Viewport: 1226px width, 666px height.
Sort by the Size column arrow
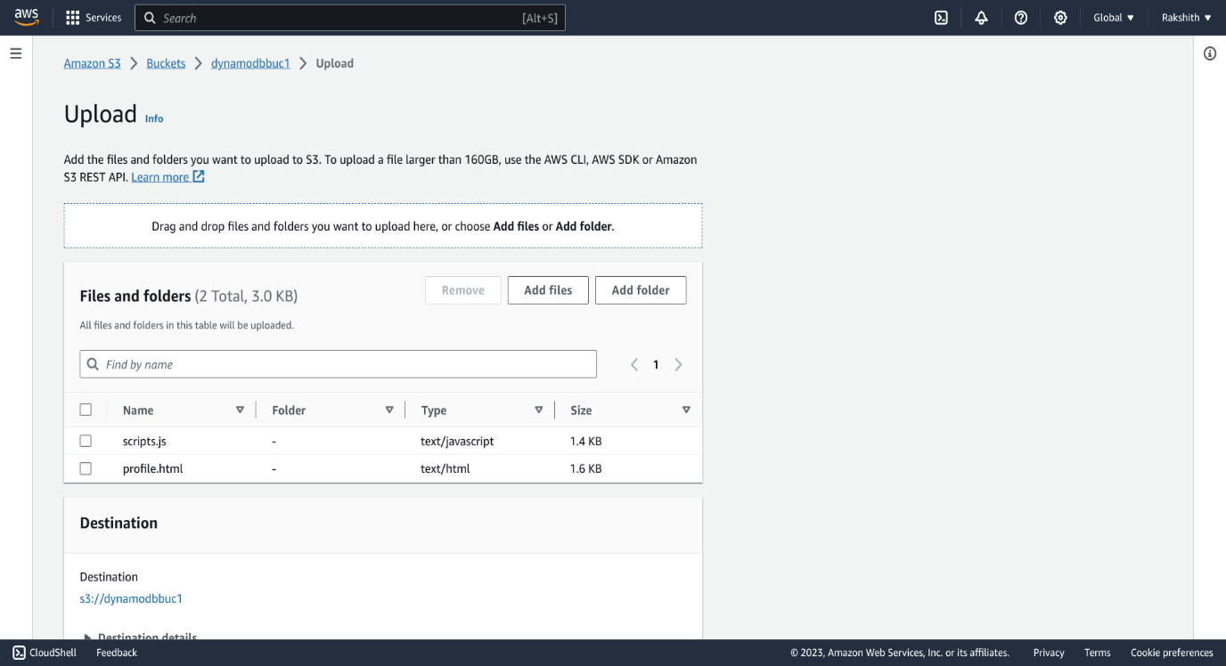coord(686,410)
